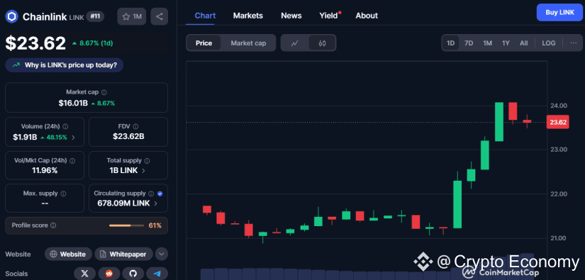This screenshot has height=280, width=585.
Task: Expand Circulating supply 678.09M LINK chevron
Action: pos(155,203)
